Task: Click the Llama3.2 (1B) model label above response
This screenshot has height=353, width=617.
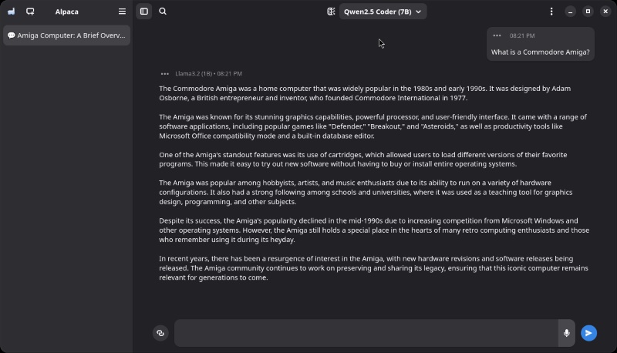Action: 193,74
